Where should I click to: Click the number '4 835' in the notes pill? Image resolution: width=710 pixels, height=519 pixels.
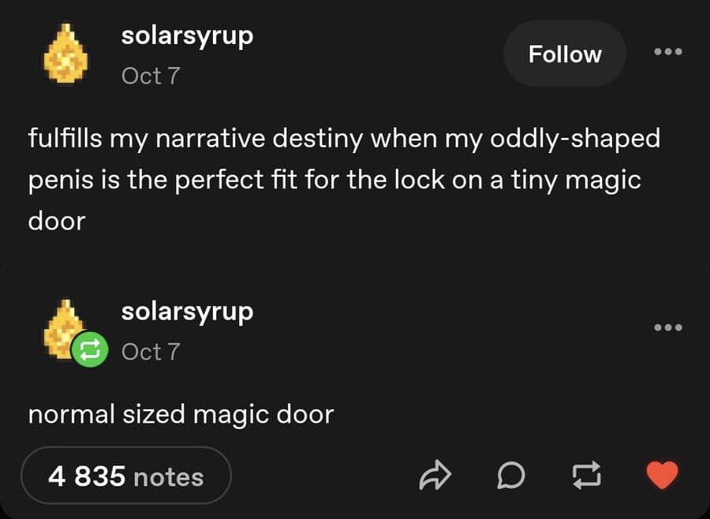(87, 476)
